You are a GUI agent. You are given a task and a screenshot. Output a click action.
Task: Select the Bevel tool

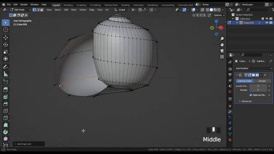coord(6,104)
